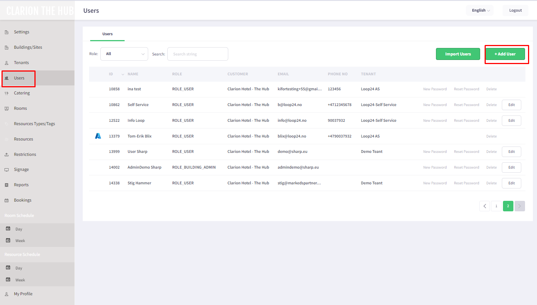Edit the Self Service user
537x305 pixels.
(x=511, y=105)
